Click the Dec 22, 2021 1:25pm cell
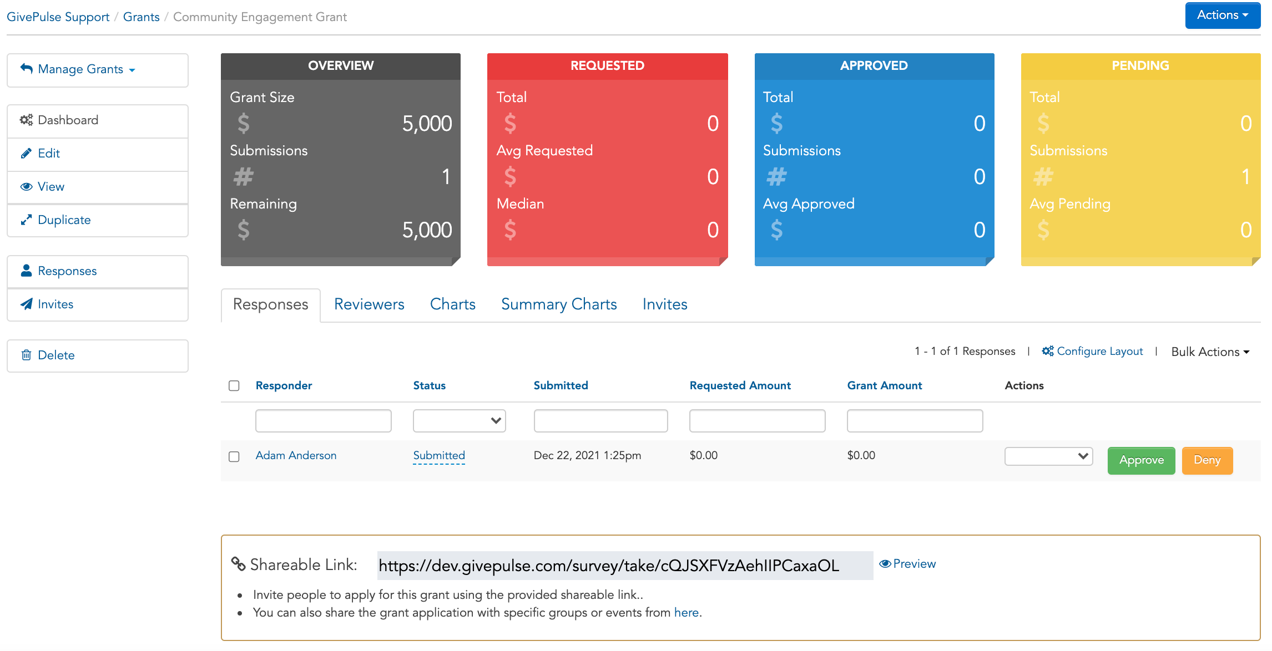This screenshot has width=1272, height=651. point(587,455)
